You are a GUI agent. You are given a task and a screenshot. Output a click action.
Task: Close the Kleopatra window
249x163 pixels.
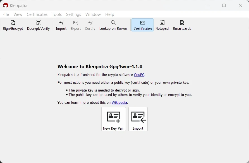pos(240,5)
